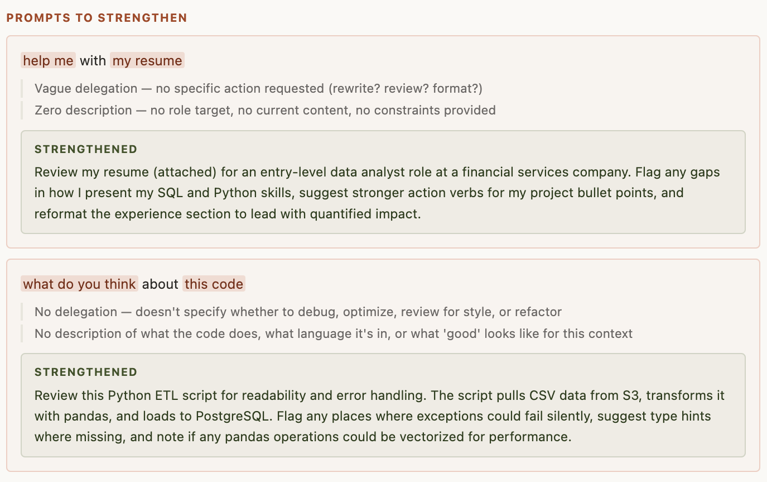This screenshot has height=482, width=767.
Task: Select the highlighted "my resume" phrase
Action: click(x=147, y=60)
